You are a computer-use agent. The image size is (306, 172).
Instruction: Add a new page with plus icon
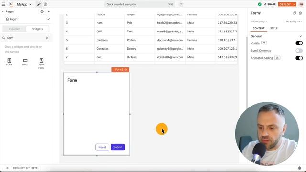(x=49, y=11)
